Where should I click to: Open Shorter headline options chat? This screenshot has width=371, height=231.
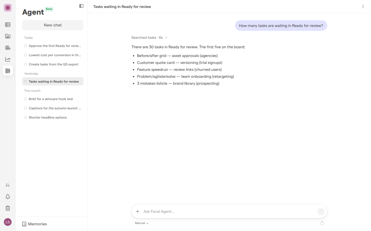53,118
